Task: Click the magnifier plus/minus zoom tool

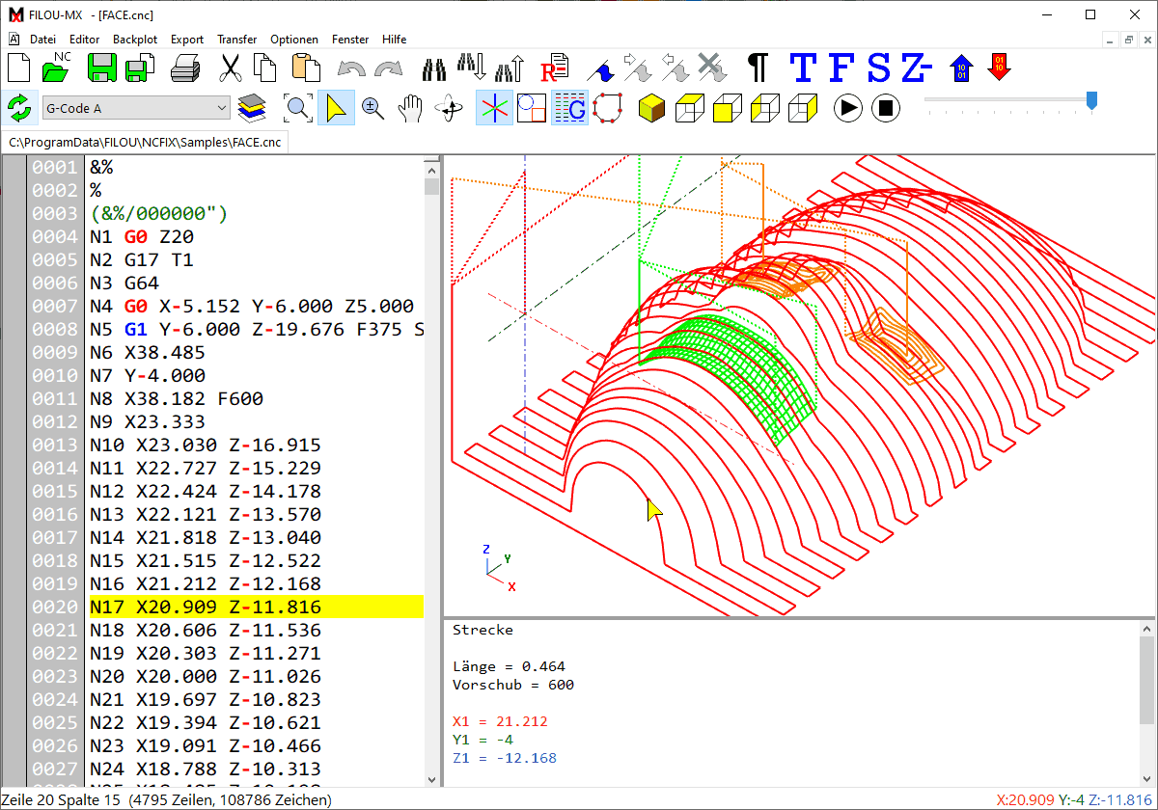Action: coord(372,108)
